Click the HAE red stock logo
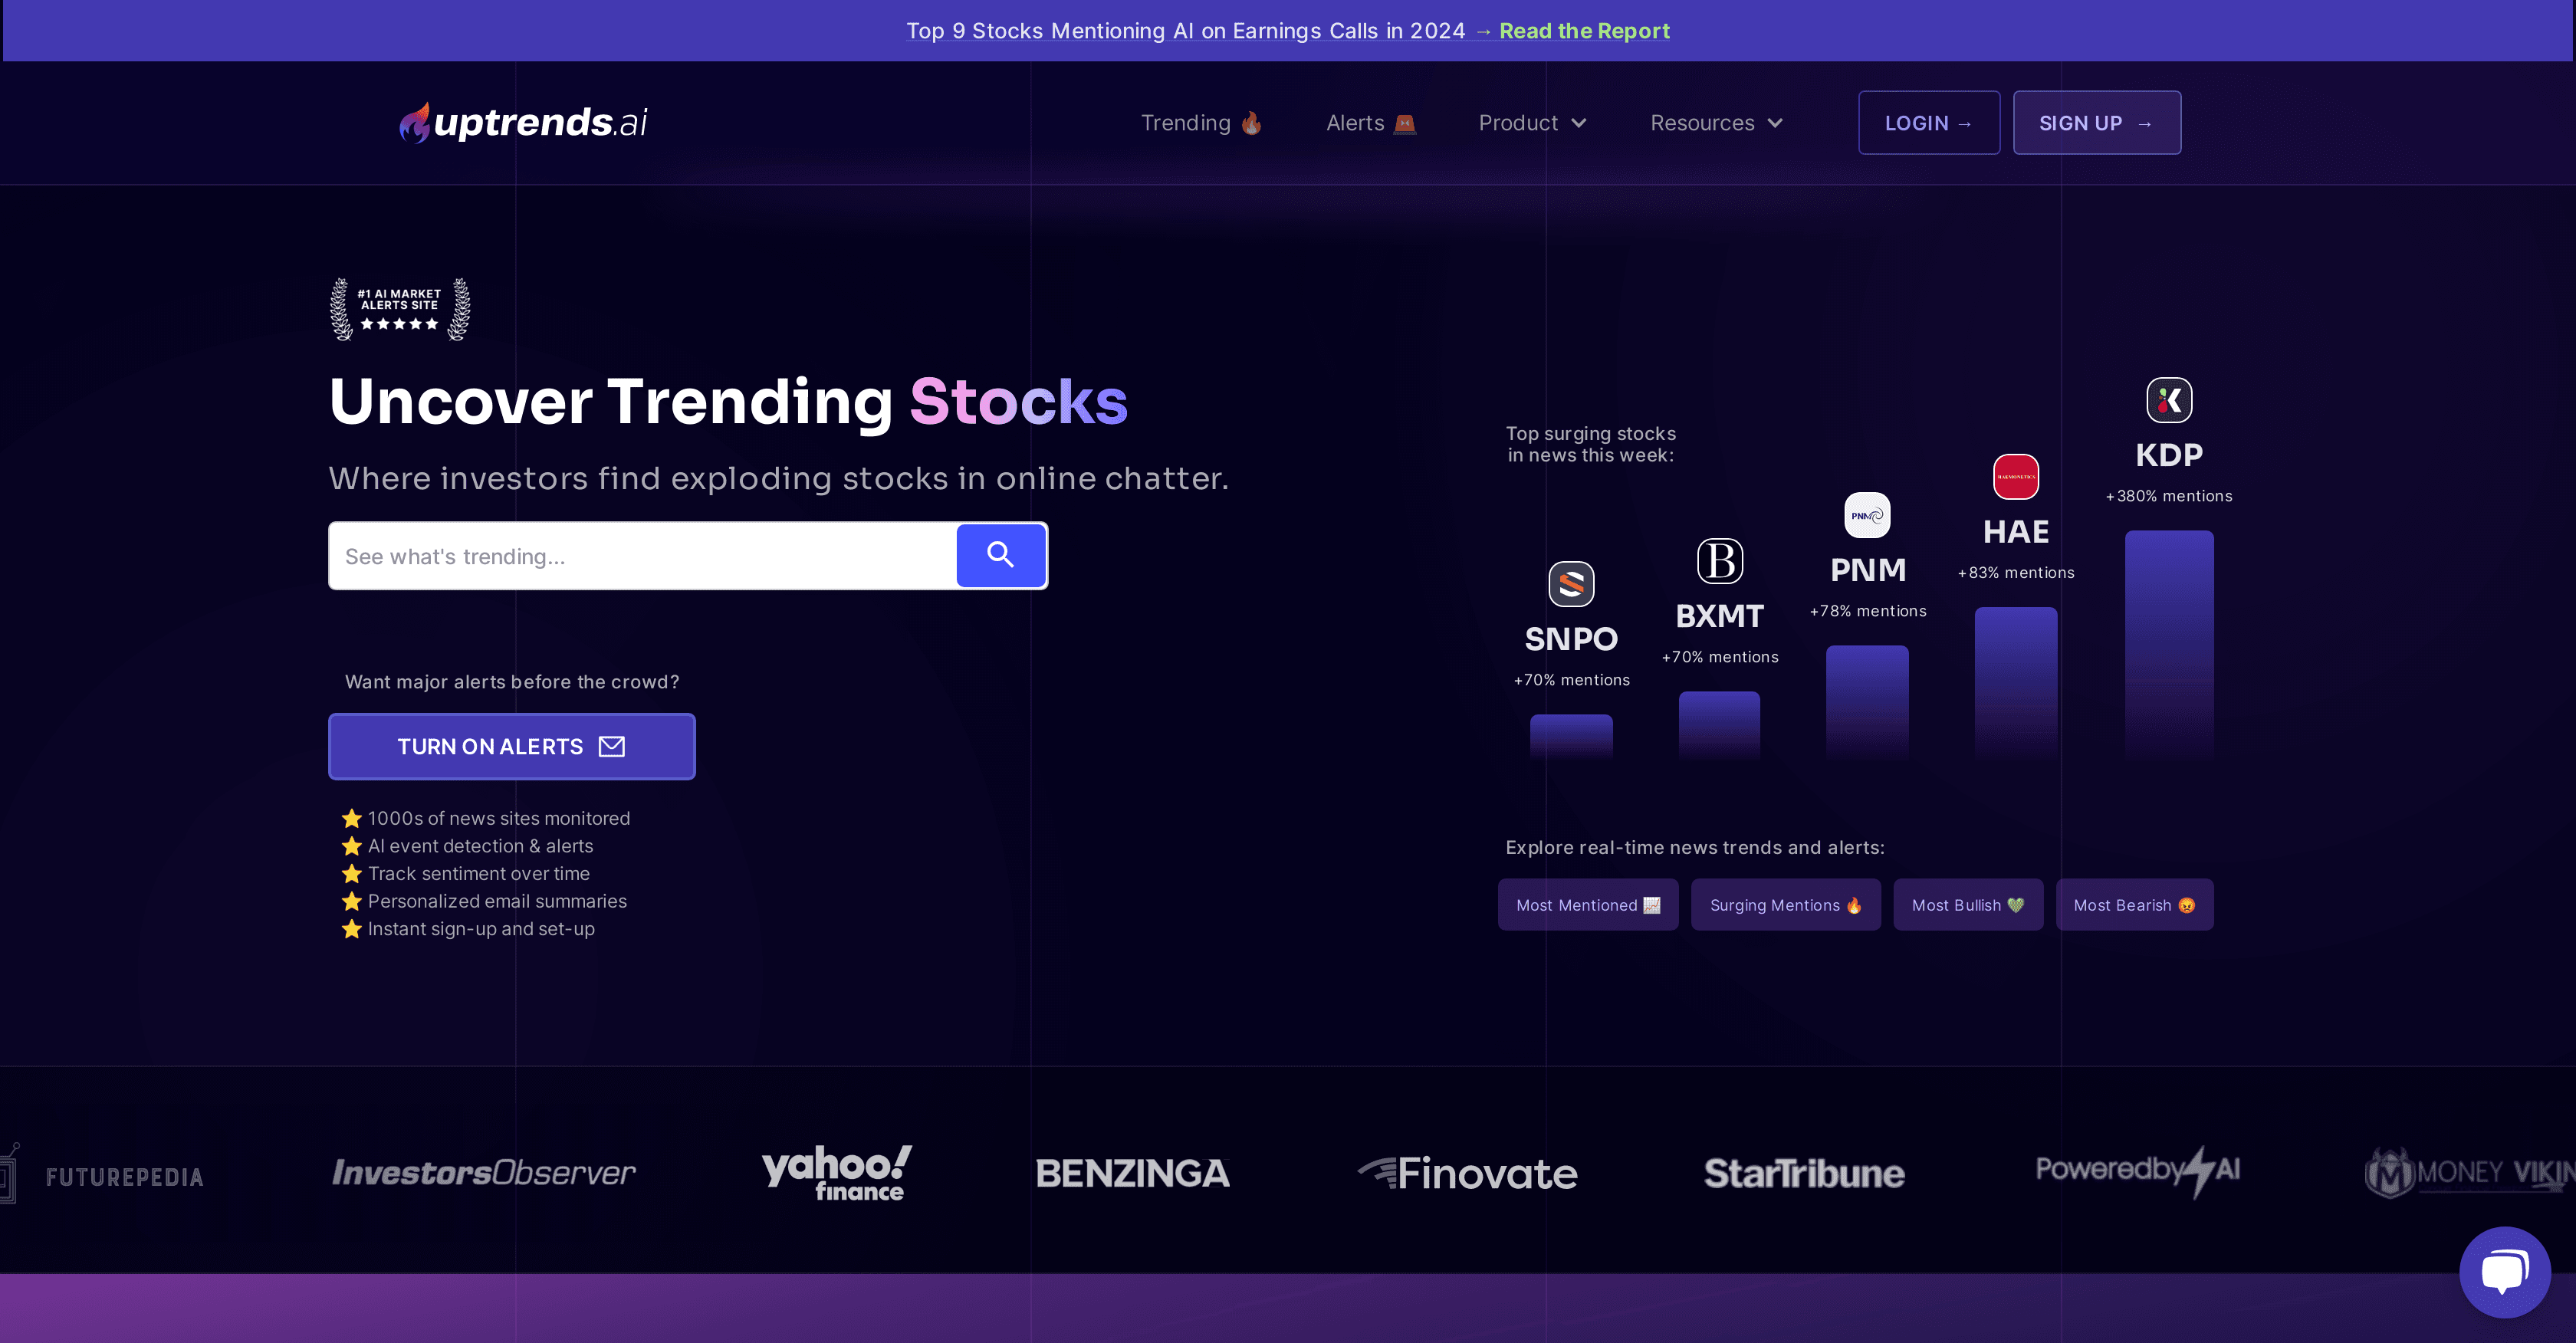Viewport: 2576px width, 1343px height. click(x=2015, y=477)
